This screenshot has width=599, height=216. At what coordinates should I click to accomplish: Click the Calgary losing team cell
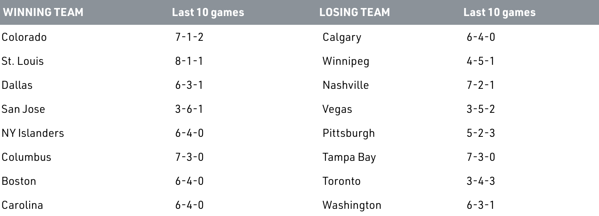(342, 38)
